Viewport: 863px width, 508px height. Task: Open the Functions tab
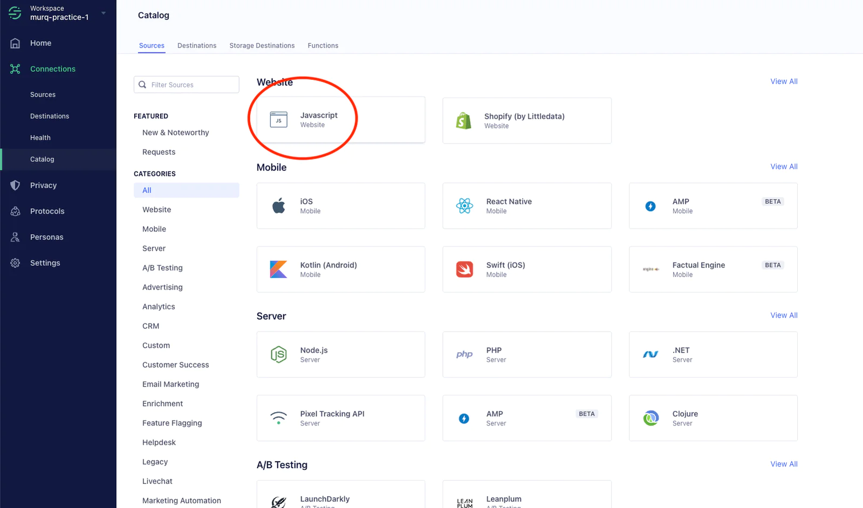click(x=323, y=46)
